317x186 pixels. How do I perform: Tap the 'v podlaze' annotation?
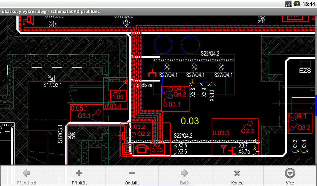click(143, 85)
